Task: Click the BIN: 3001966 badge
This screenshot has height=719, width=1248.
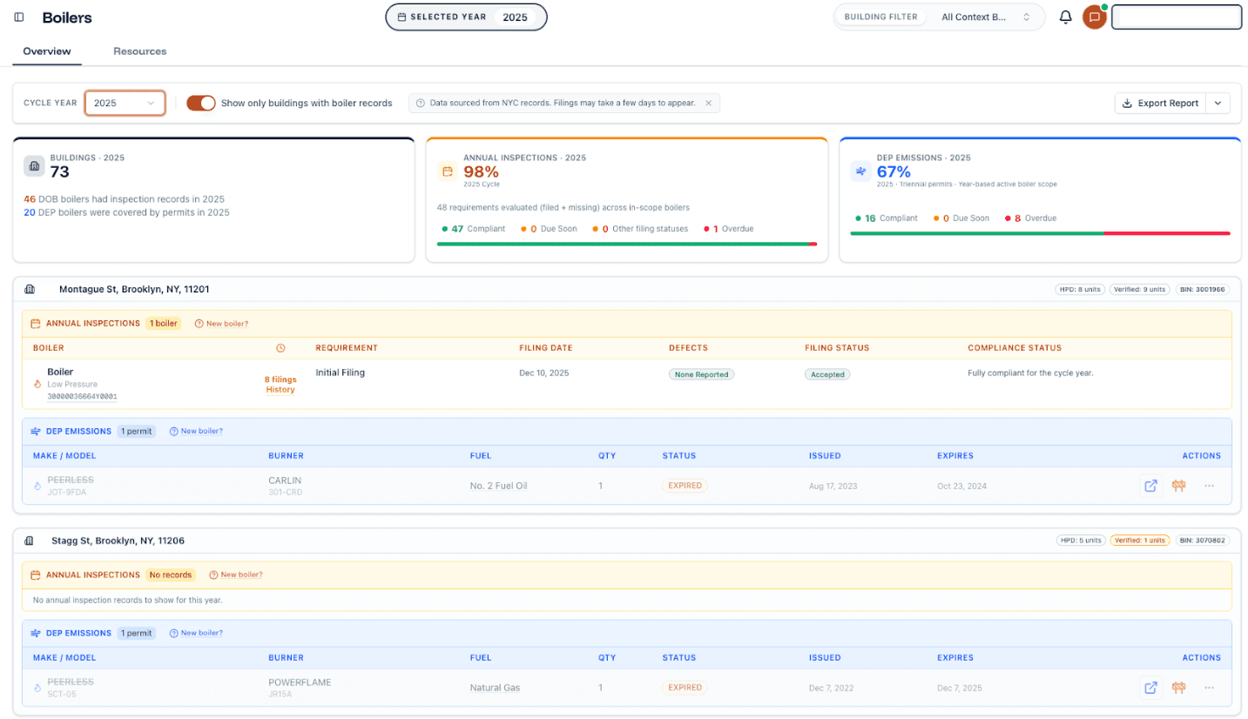Action: (x=1203, y=289)
